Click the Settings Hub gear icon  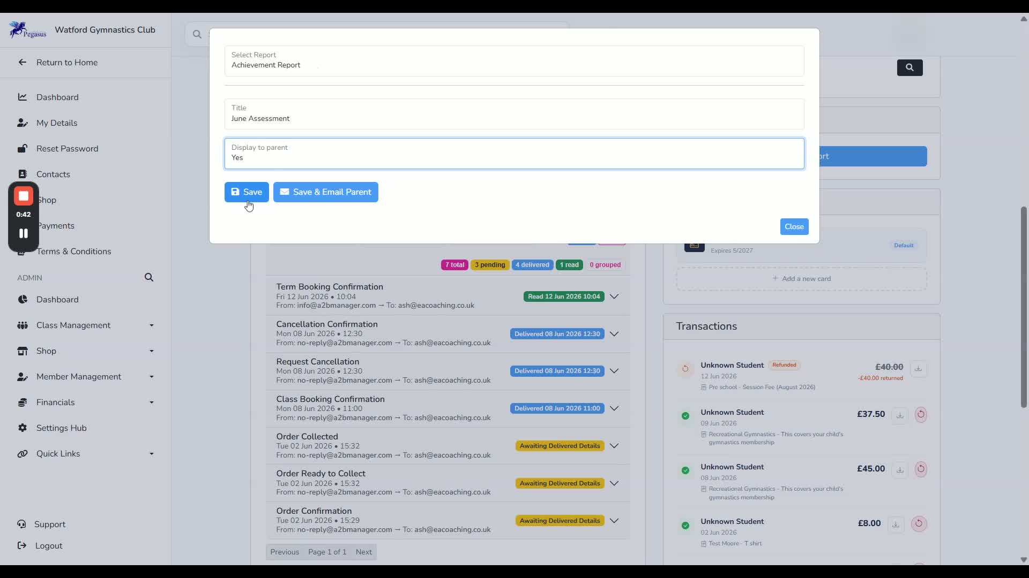click(x=23, y=428)
